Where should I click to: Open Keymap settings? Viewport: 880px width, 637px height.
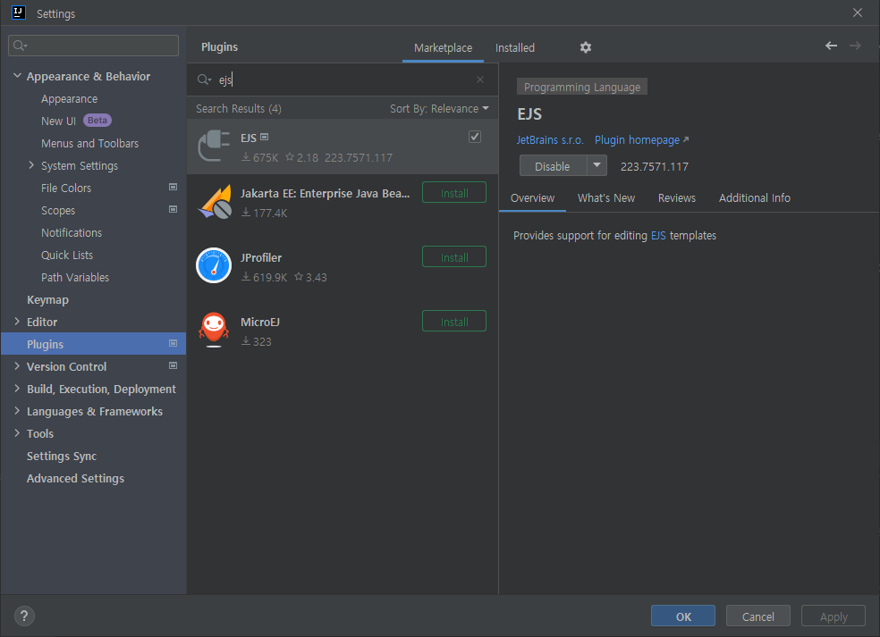pos(47,300)
